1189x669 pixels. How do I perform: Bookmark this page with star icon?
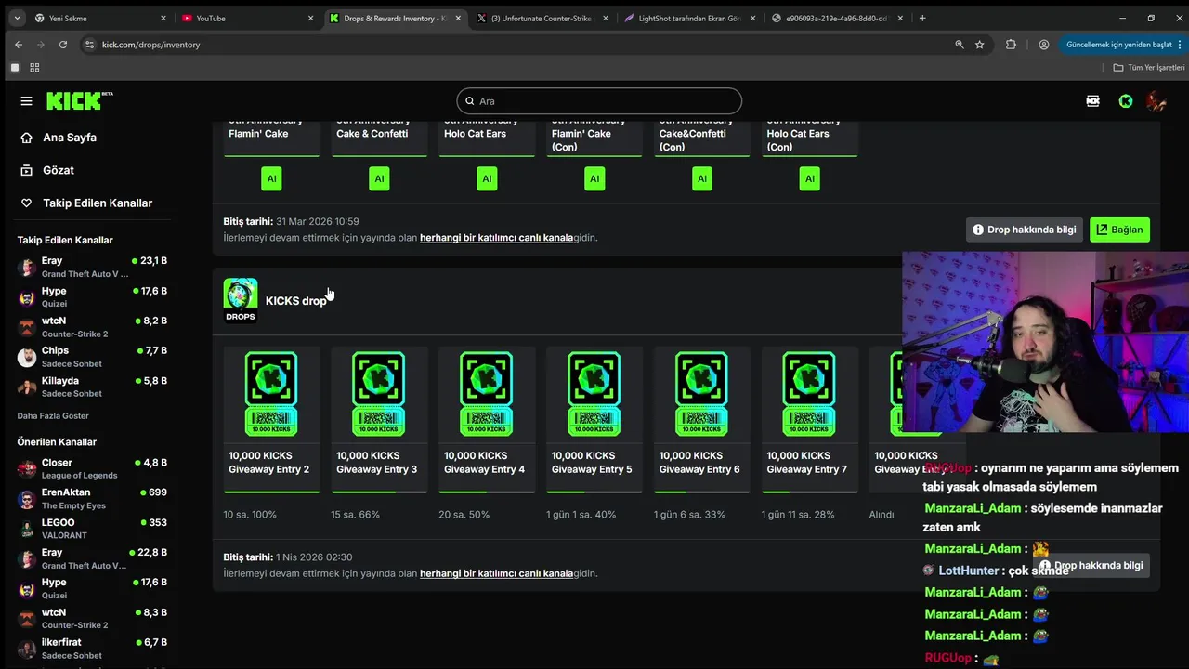coord(979,45)
